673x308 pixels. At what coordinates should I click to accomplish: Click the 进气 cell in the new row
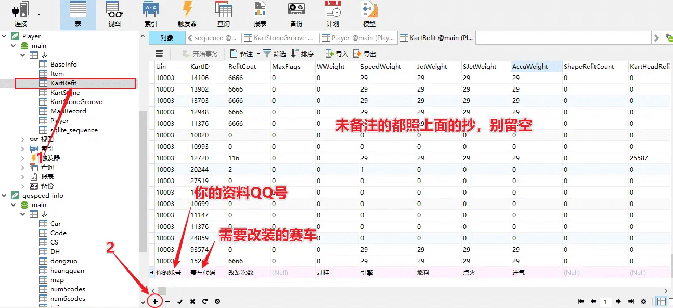pos(536,273)
